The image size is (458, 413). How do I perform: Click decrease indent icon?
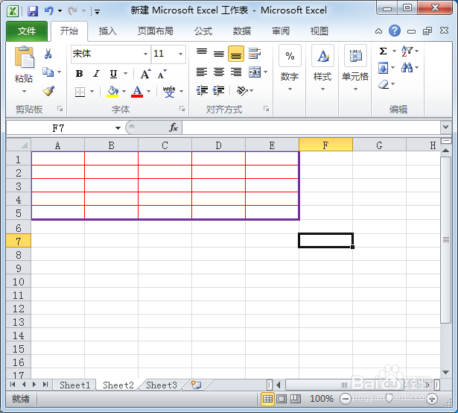pyautogui.click(x=202, y=91)
